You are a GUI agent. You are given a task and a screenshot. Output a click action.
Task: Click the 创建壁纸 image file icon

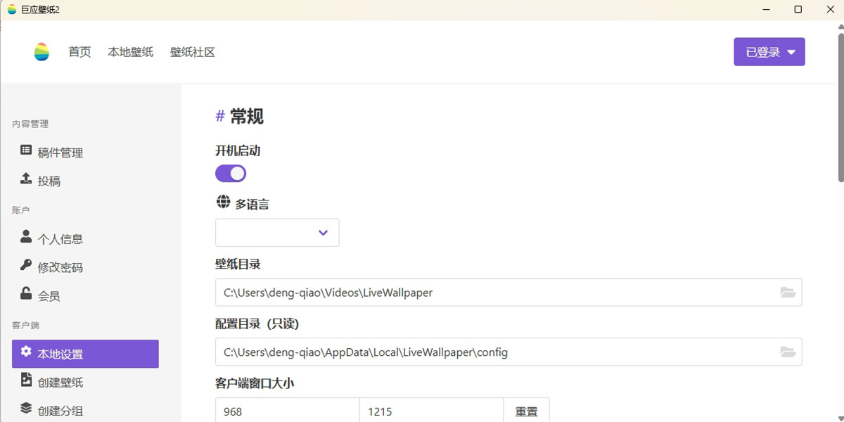coord(26,380)
